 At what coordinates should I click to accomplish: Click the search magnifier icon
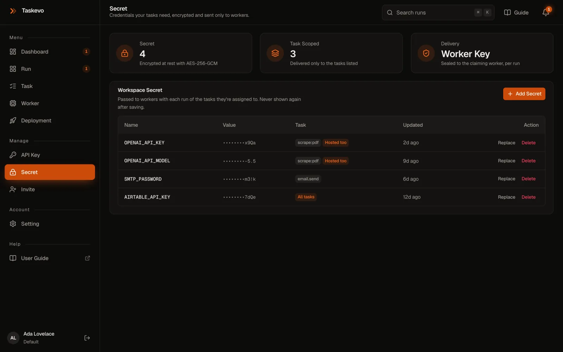[390, 13]
